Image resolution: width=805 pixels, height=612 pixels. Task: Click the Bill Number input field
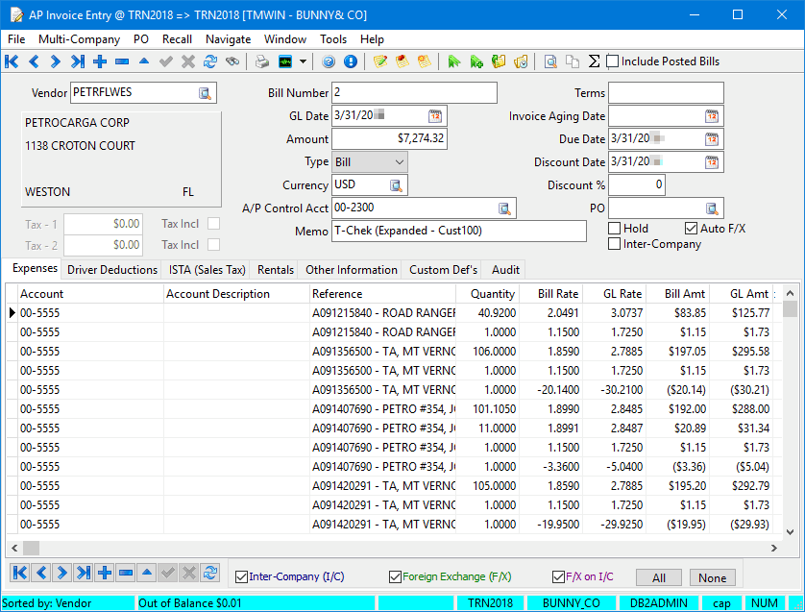(414, 93)
